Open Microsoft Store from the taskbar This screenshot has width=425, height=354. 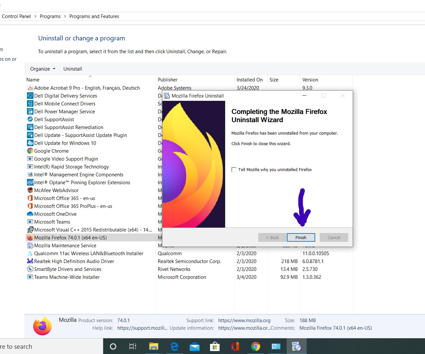pyautogui.click(x=215, y=346)
